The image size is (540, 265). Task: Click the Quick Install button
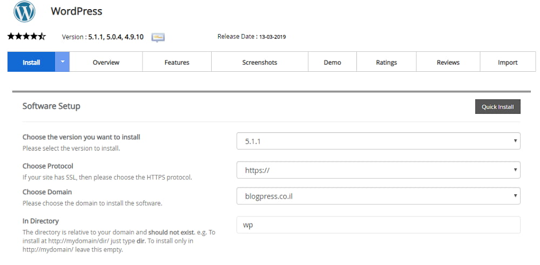[x=498, y=107]
